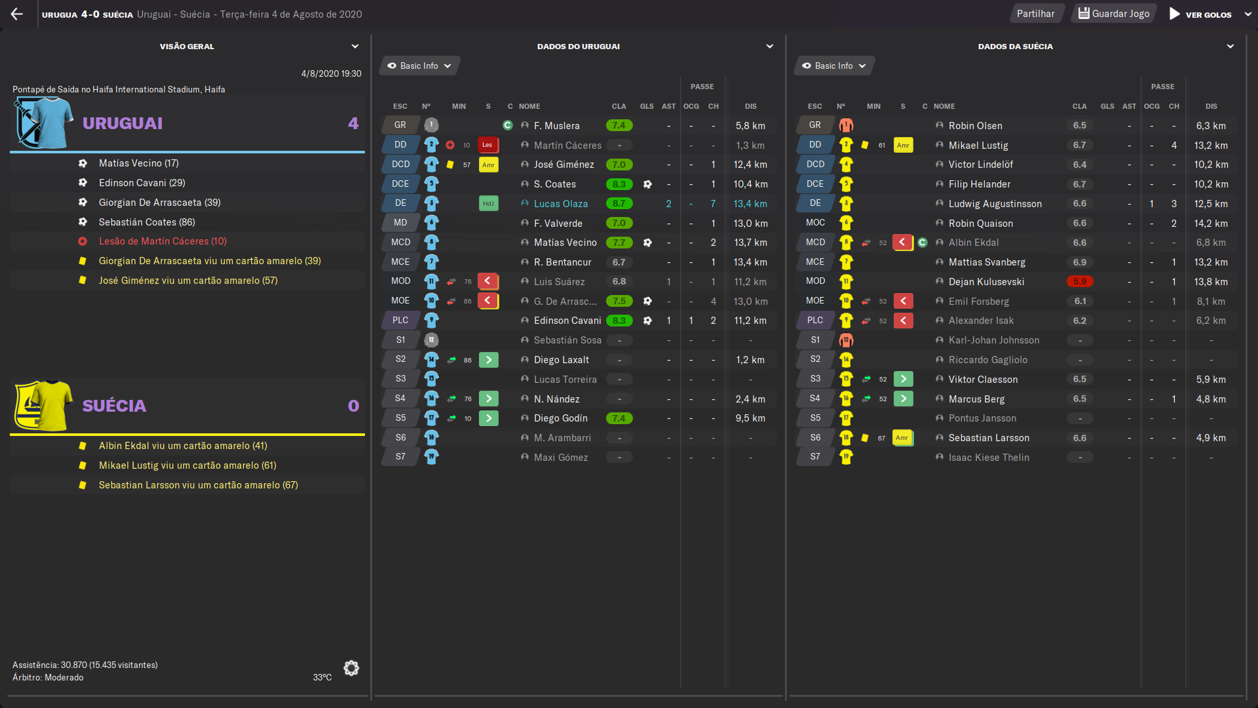Click Diego Laxalt substituted-on green arrow
The height and width of the screenshot is (708, 1258).
coord(489,359)
